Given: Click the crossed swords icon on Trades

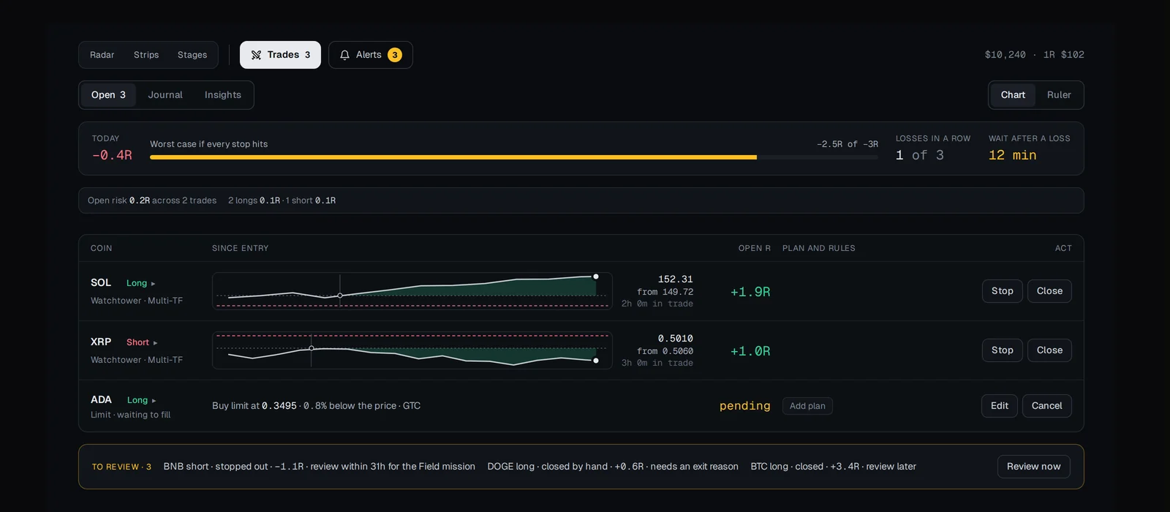Looking at the screenshot, I should point(256,55).
